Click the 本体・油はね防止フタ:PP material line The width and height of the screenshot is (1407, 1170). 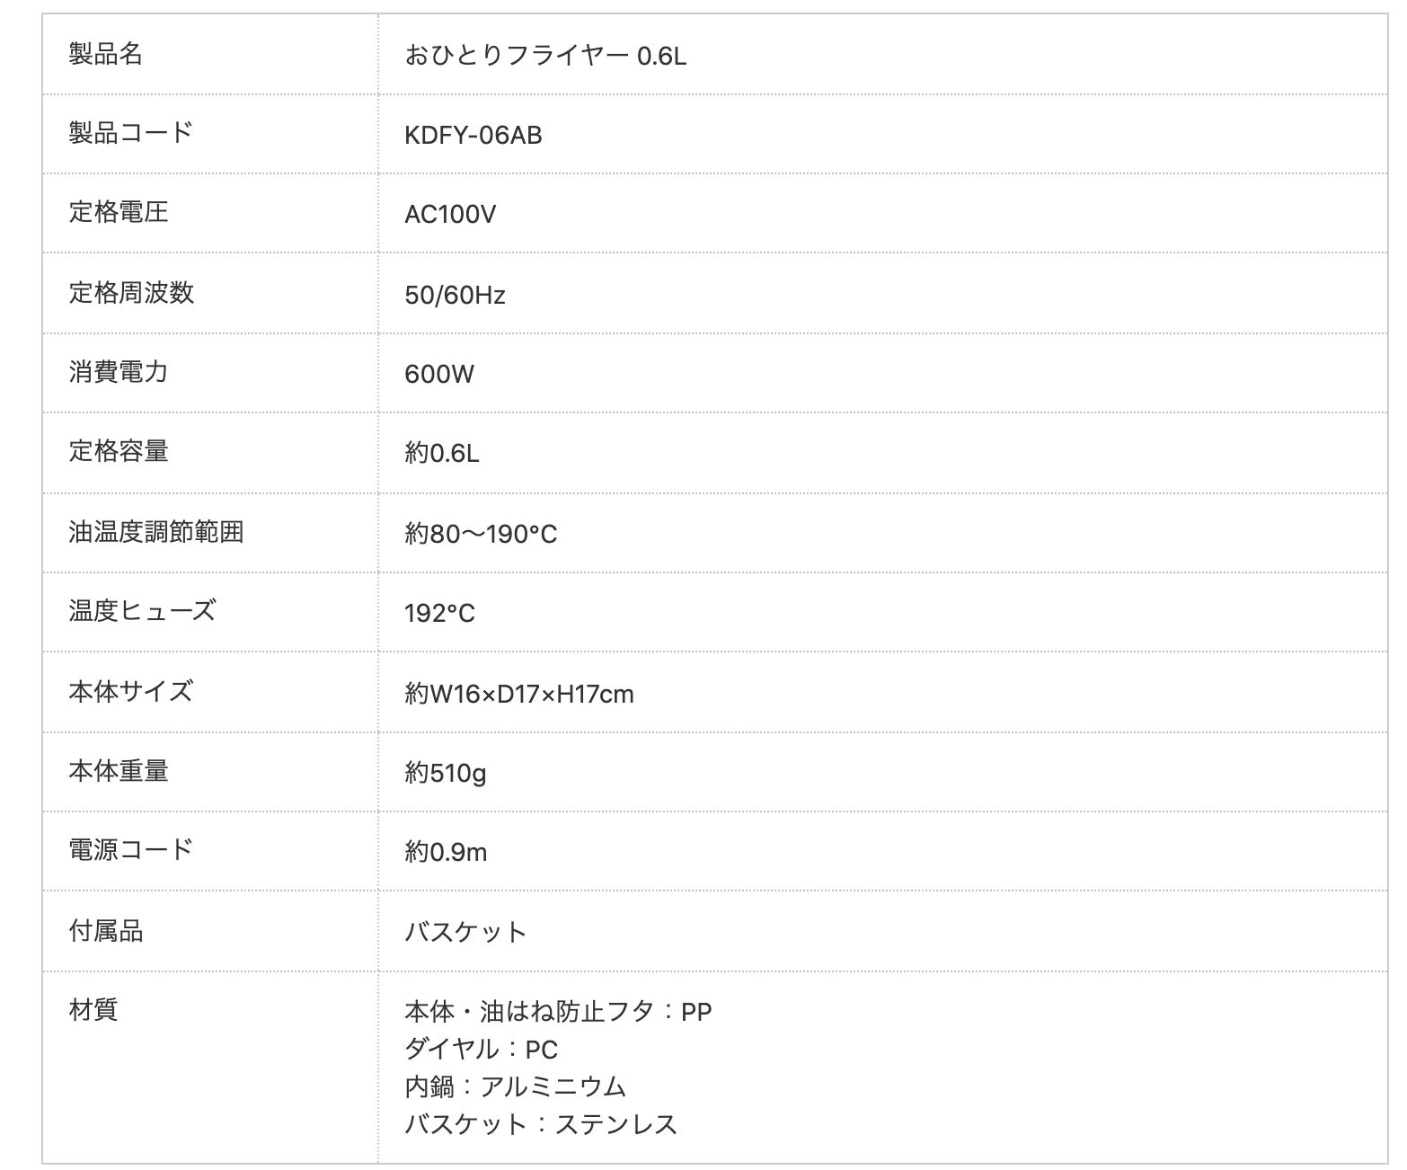(x=557, y=1012)
